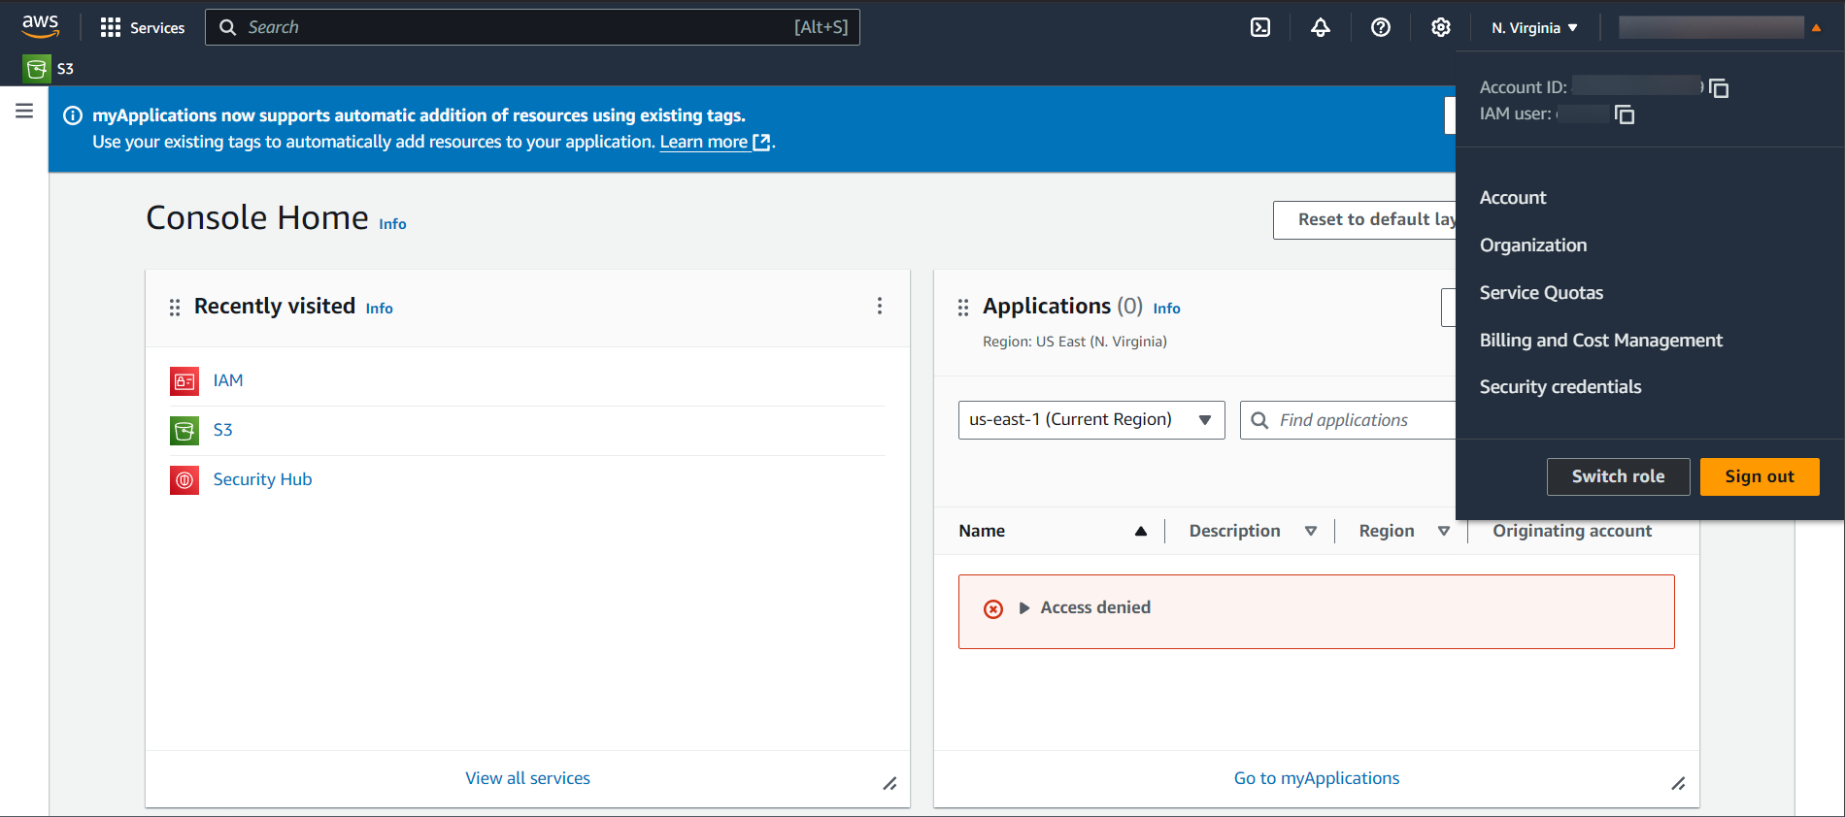The width and height of the screenshot is (1845, 817).
Task: Click the Security Hub service icon
Action: [184, 480]
